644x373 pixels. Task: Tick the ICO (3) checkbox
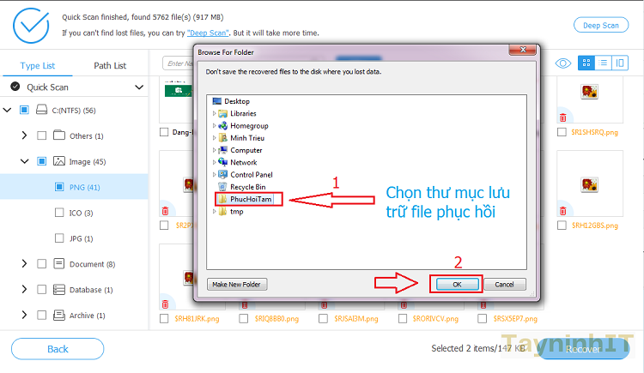(59, 212)
